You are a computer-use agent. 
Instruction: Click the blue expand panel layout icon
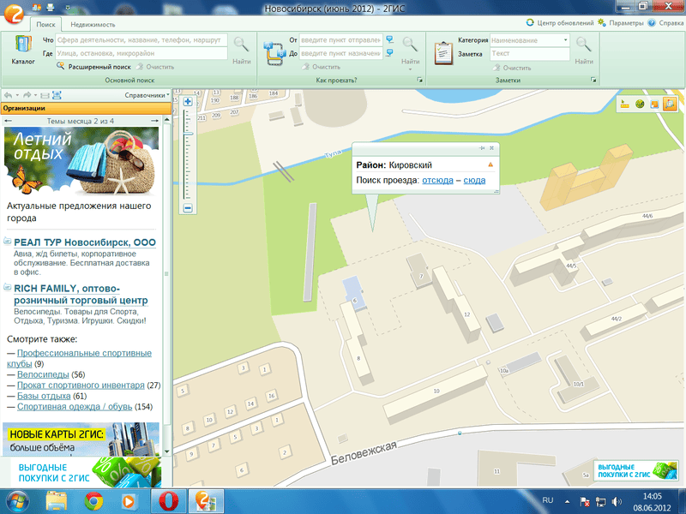point(57,95)
